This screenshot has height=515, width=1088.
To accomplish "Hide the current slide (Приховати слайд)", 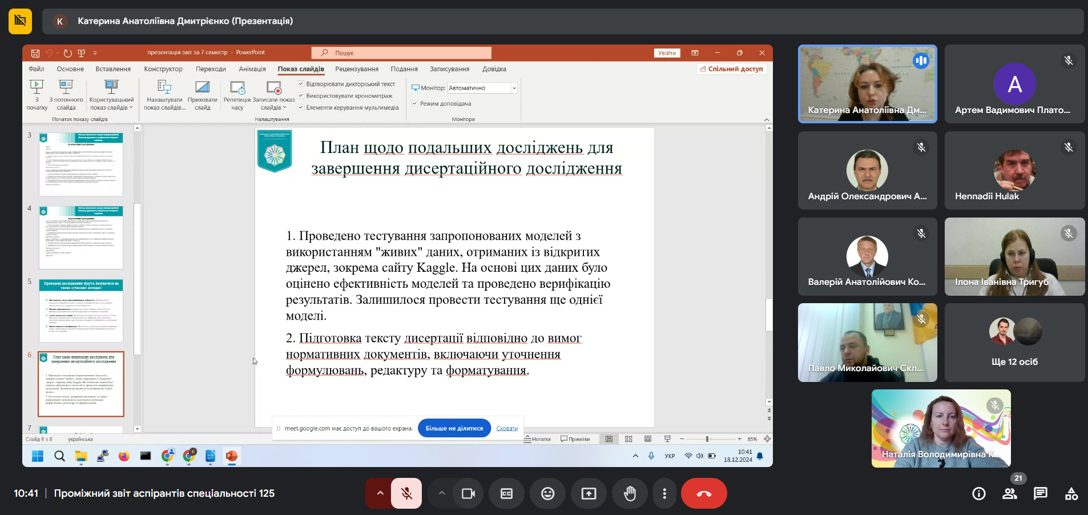I will 203,94.
